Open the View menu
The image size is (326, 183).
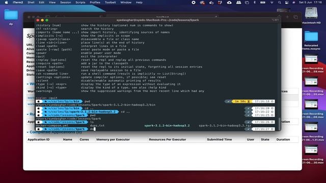coord(52,3)
